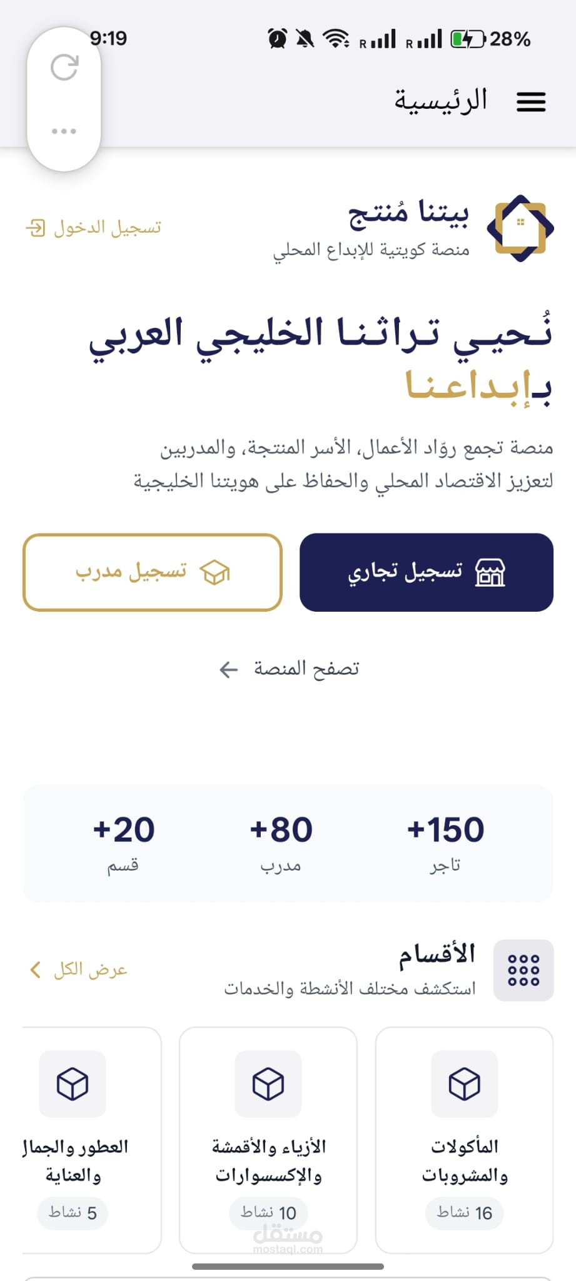Click the 10 نشاط badge

pyautogui.click(x=268, y=1213)
